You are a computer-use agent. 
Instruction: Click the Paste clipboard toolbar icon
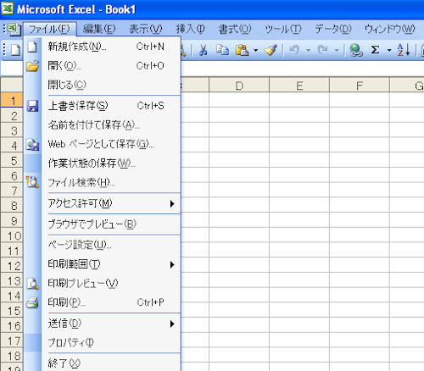[x=242, y=50]
